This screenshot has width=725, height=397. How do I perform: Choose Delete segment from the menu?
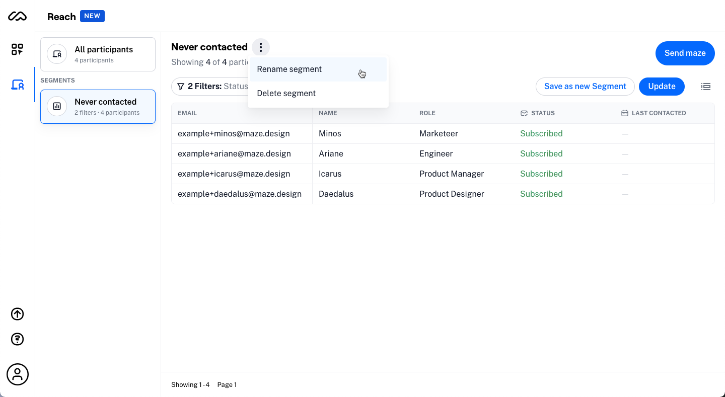click(x=286, y=94)
